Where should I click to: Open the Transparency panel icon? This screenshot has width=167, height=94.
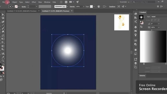pyautogui.click(x=135, y=44)
